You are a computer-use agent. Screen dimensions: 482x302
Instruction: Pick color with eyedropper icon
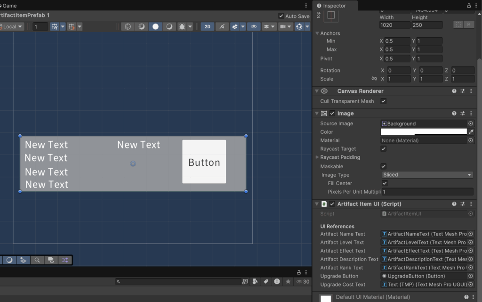[471, 131]
